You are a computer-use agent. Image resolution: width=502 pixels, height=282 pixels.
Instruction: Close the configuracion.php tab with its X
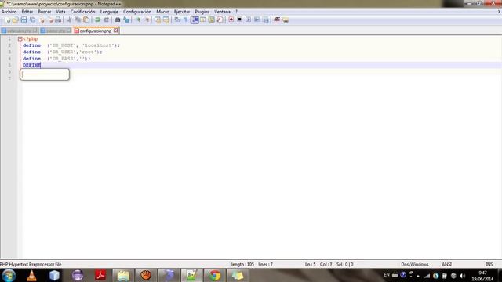click(115, 31)
